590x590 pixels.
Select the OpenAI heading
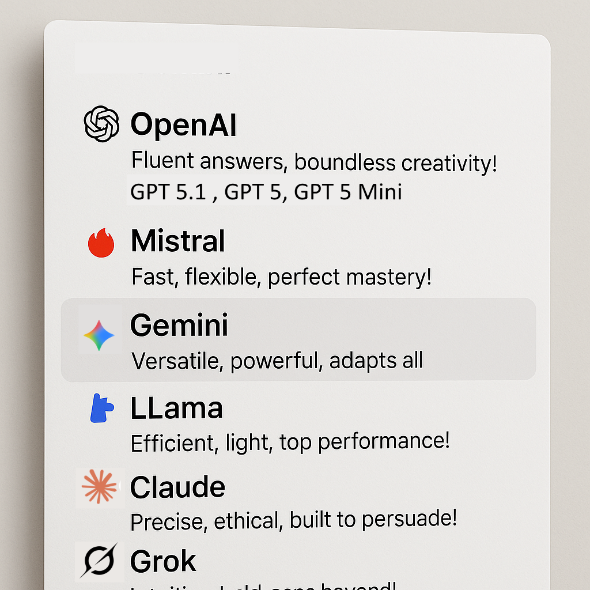[x=183, y=124]
